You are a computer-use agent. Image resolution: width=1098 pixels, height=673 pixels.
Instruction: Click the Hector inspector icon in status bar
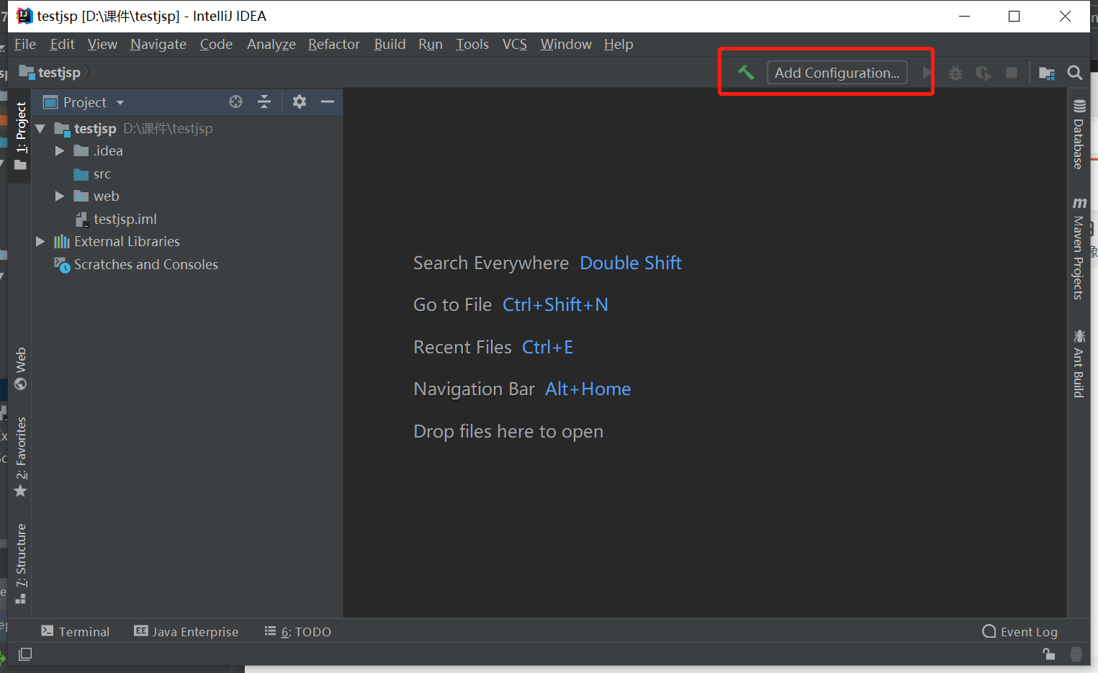1076,654
